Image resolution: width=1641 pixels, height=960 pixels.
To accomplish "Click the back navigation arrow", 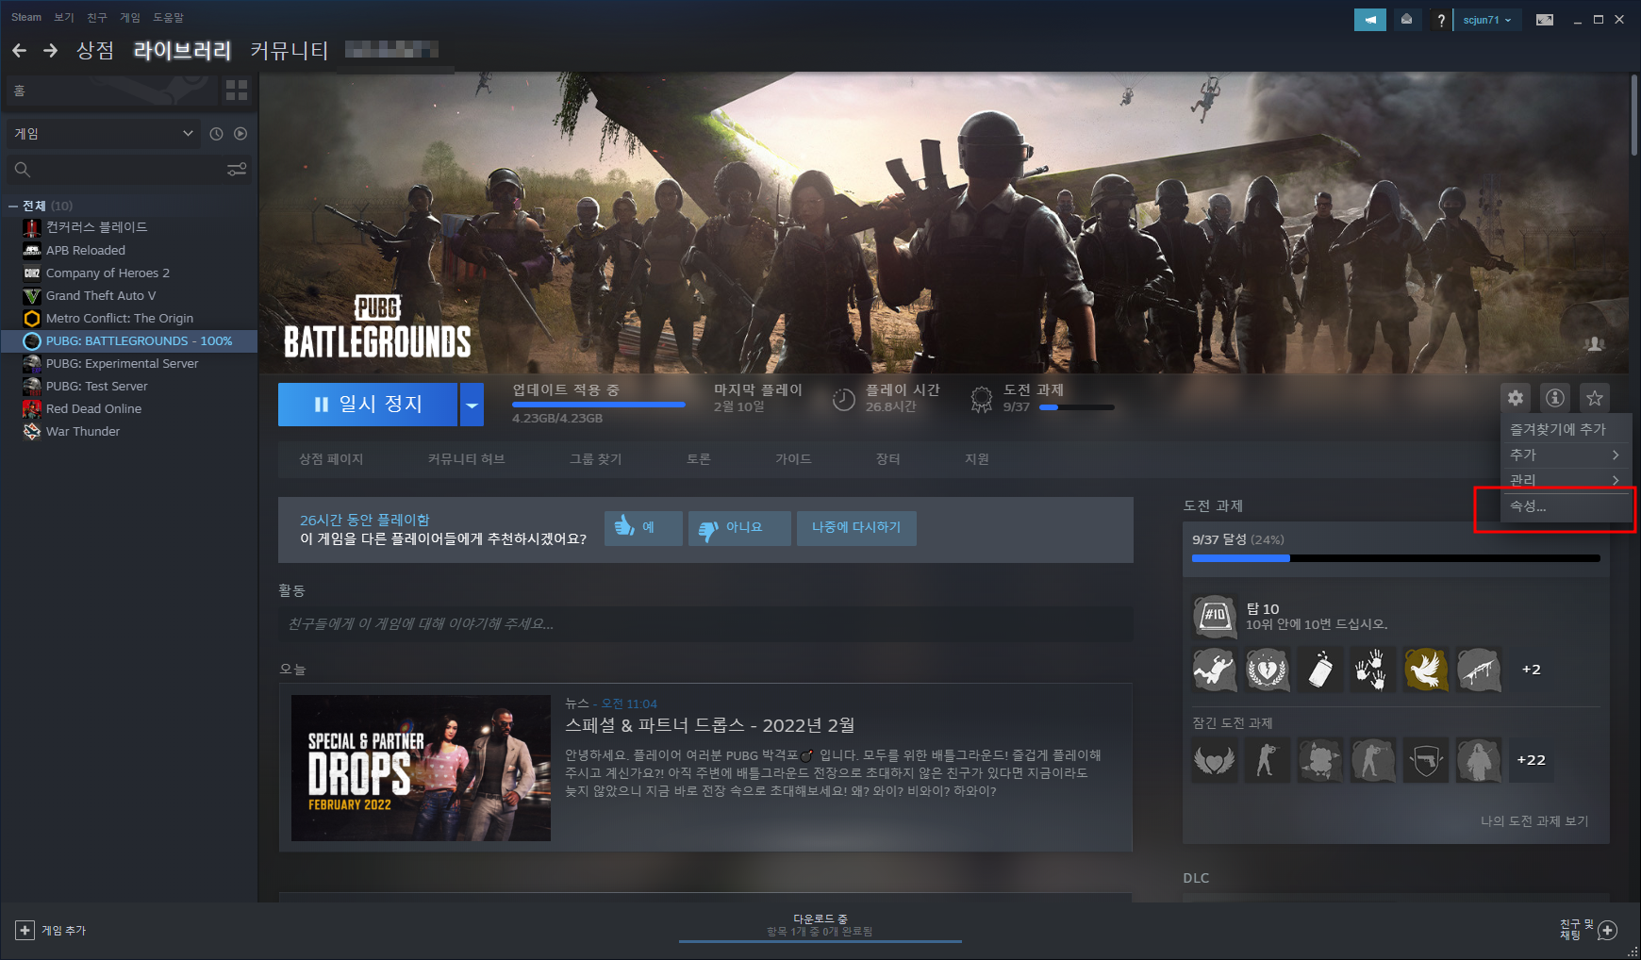I will click(x=19, y=50).
